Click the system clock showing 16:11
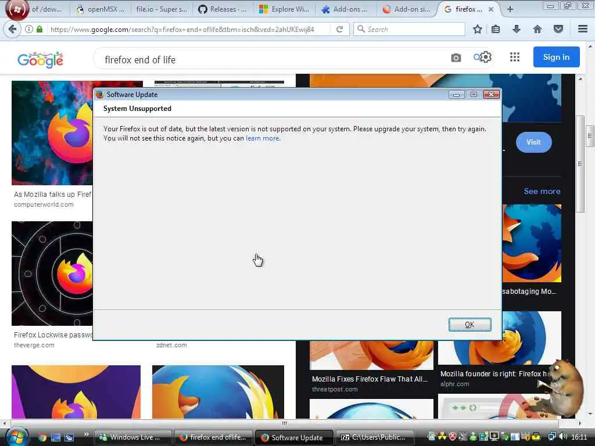595x446 pixels. [x=579, y=437]
